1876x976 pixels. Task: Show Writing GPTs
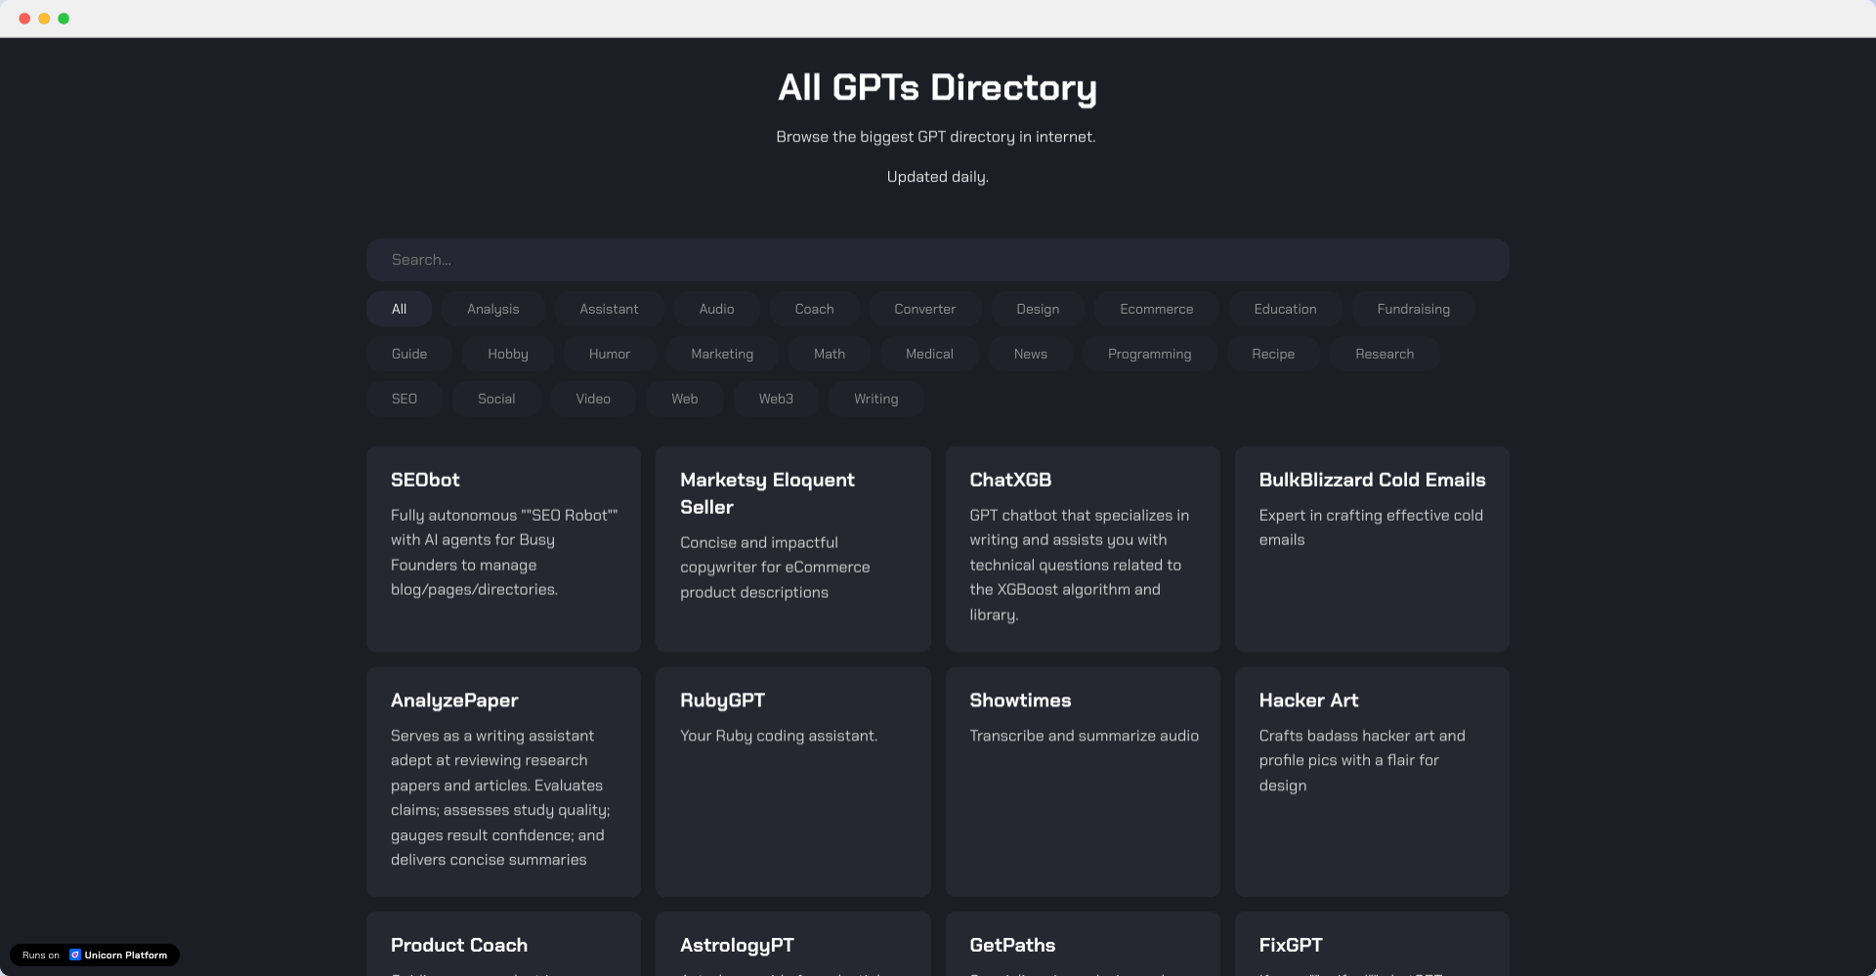(875, 399)
